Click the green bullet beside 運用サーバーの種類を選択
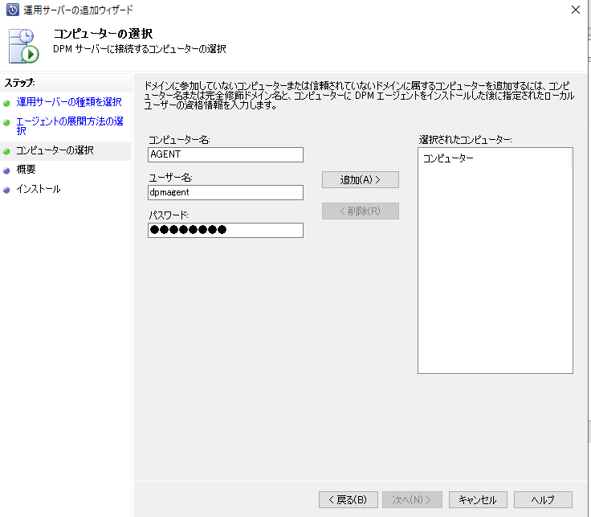591x517 pixels. click(6, 103)
